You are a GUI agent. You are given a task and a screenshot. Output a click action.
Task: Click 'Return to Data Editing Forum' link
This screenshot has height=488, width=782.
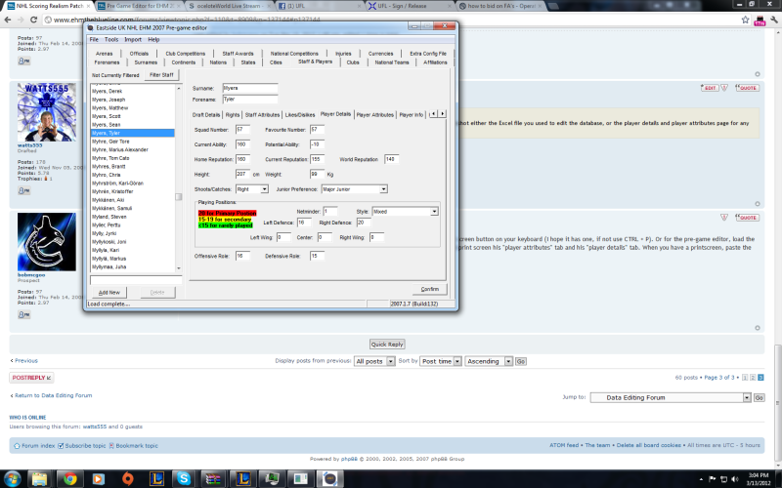[x=53, y=395]
